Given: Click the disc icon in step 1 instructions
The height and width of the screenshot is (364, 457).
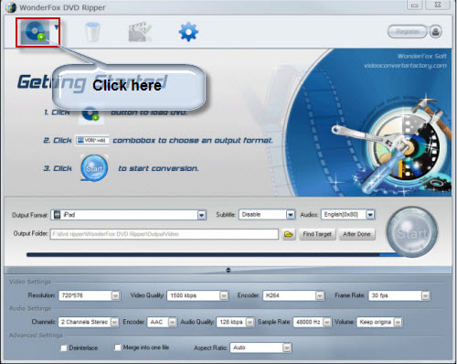Looking at the screenshot, I should [90, 115].
